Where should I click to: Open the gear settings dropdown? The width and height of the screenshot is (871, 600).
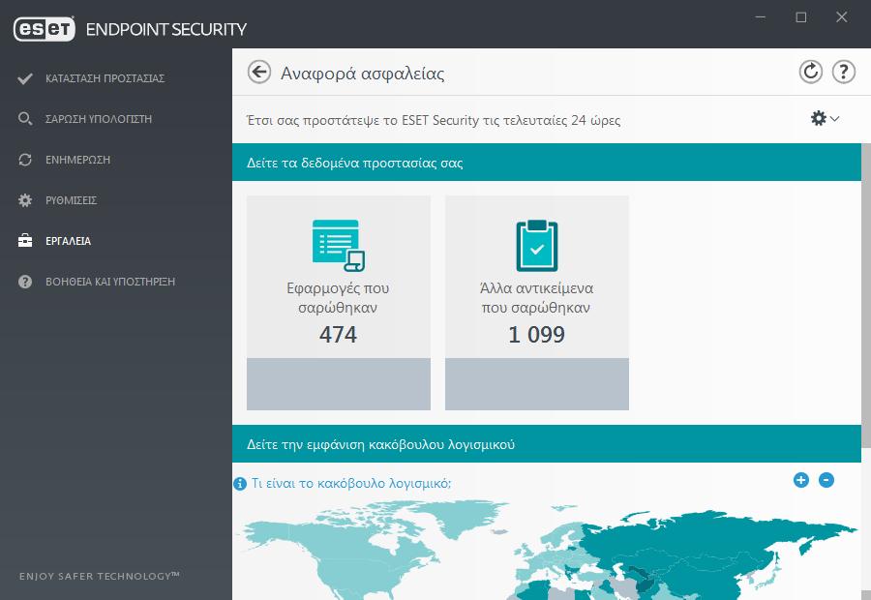(x=825, y=118)
